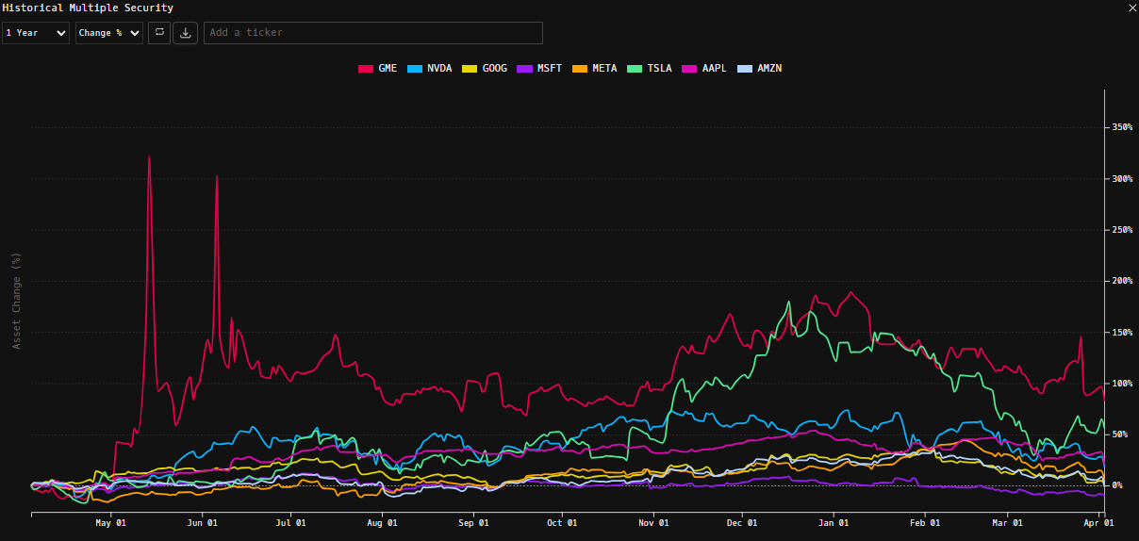Screen dimensions: 1139x541
Task: Click the Asset Change (%) axis title
Action: pyautogui.click(x=16, y=301)
